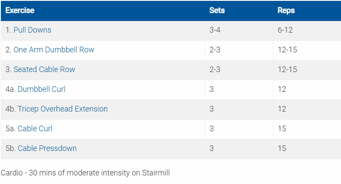The image size is (341, 184).
Task: Select the 15 reps cell for Cable Curl
Action: (282, 129)
